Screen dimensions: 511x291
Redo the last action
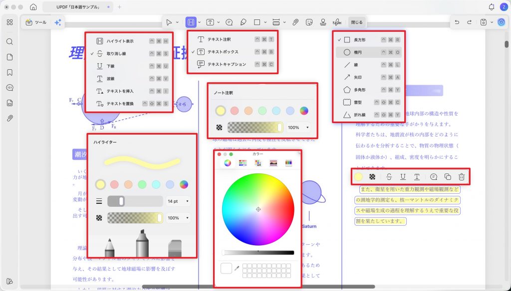tap(469, 22)
